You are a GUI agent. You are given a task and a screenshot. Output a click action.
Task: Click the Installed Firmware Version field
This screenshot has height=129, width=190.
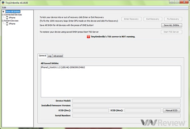click(x=126, y=105)
